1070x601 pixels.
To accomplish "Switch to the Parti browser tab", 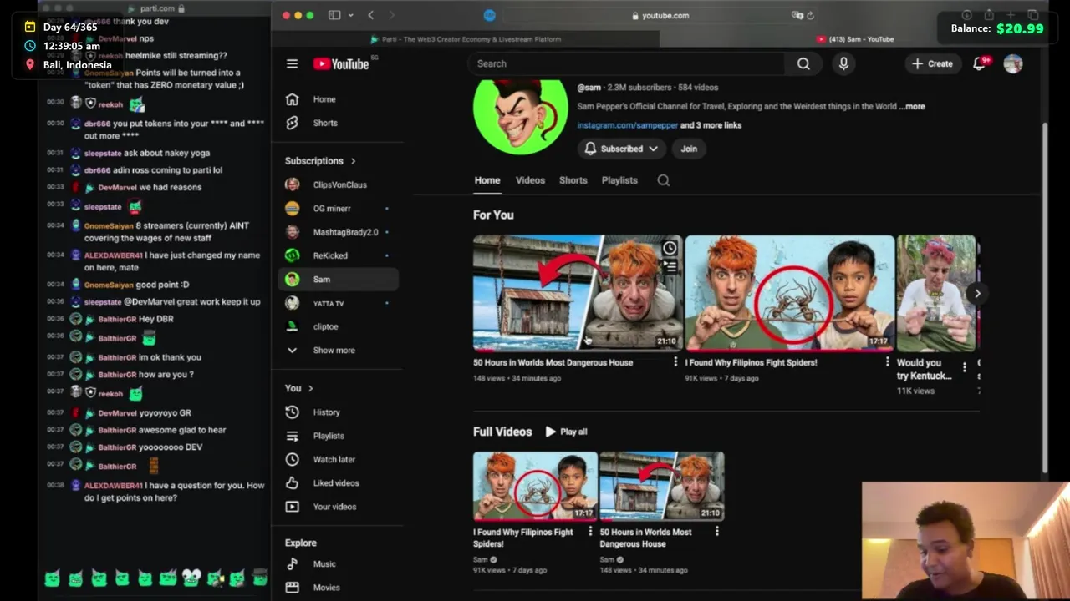I will point(466,39).
